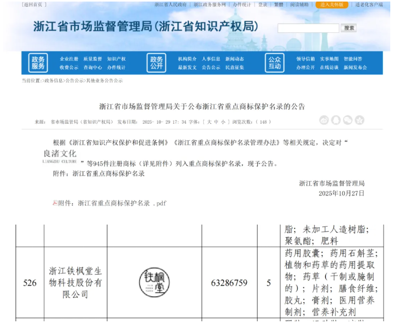This screenshot has width=396, height=327.
Task: Open 知识产权 navigation item
Action: [x=116, y=59]
